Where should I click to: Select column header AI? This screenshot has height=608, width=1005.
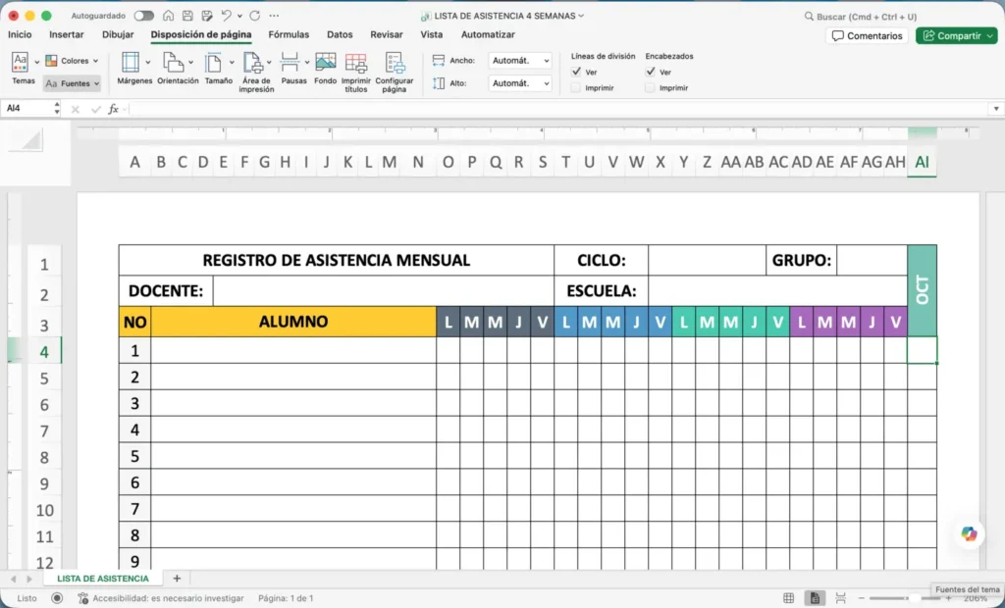pos(922,162)
